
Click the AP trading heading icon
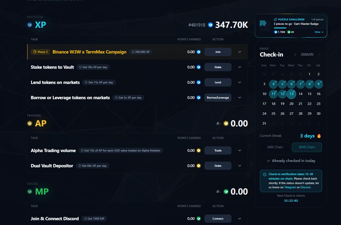30,123
